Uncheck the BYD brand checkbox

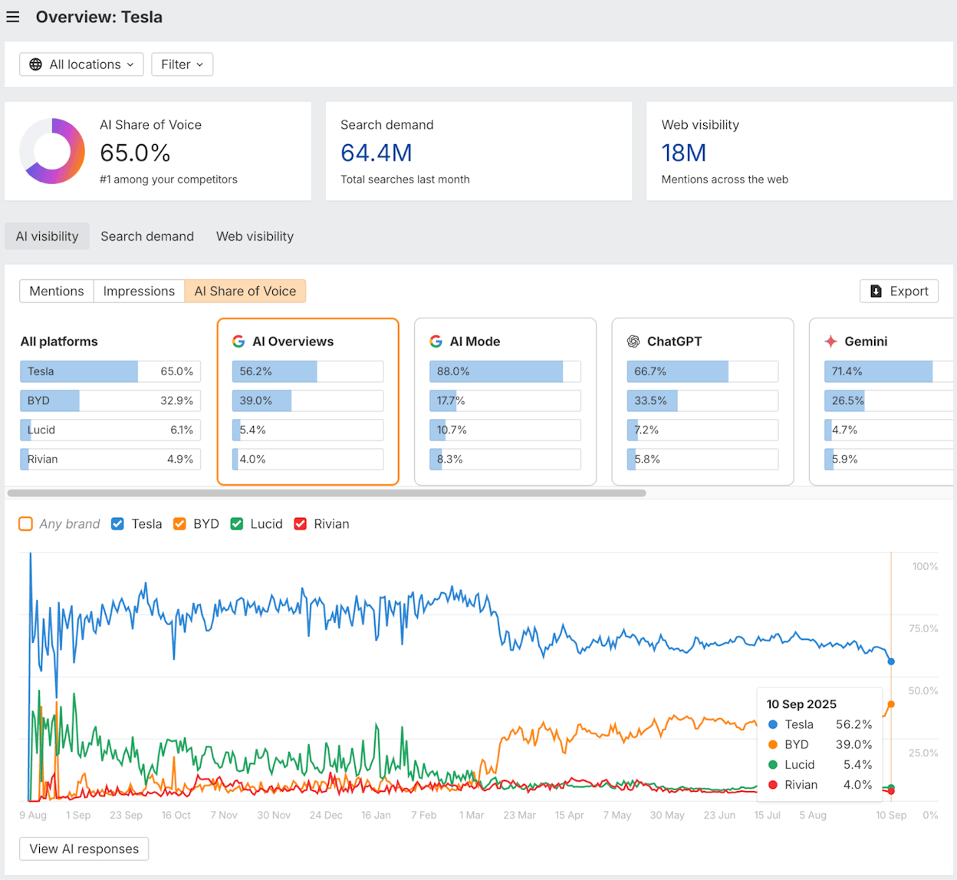click(x=179, y=524)
